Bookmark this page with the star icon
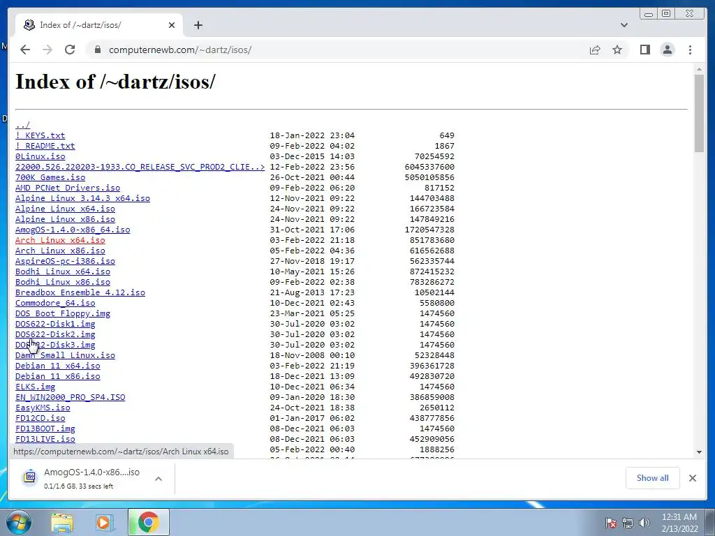The image size is (715, 536). [x=617, y=50]
